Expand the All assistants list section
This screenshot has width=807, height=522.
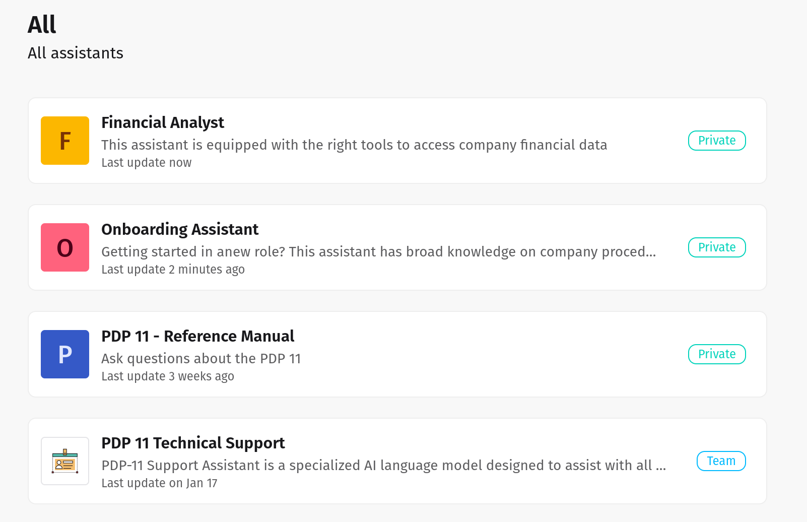click(75, 53)
